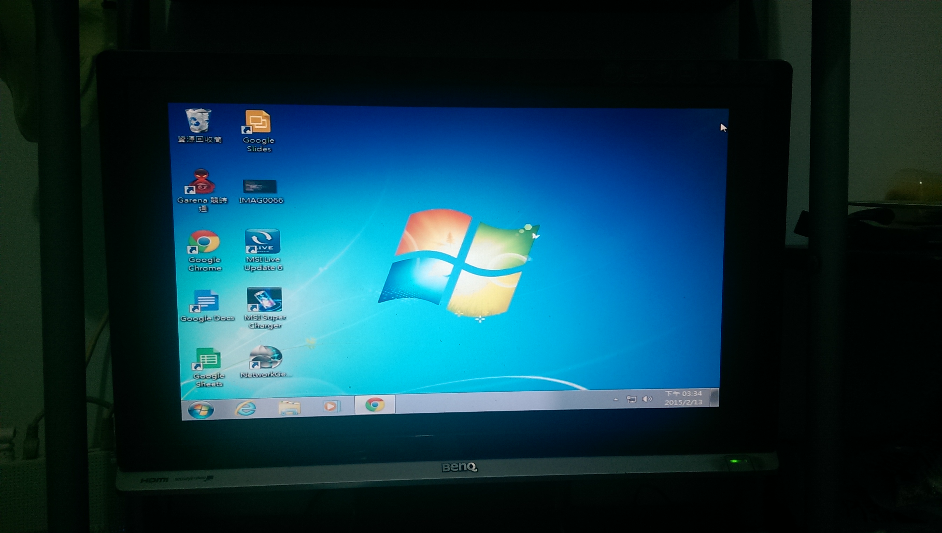The height and width of the screenshot is (533, 942).
Task: Click the MSI Live Update 6 label
Action: coord(263,264)
